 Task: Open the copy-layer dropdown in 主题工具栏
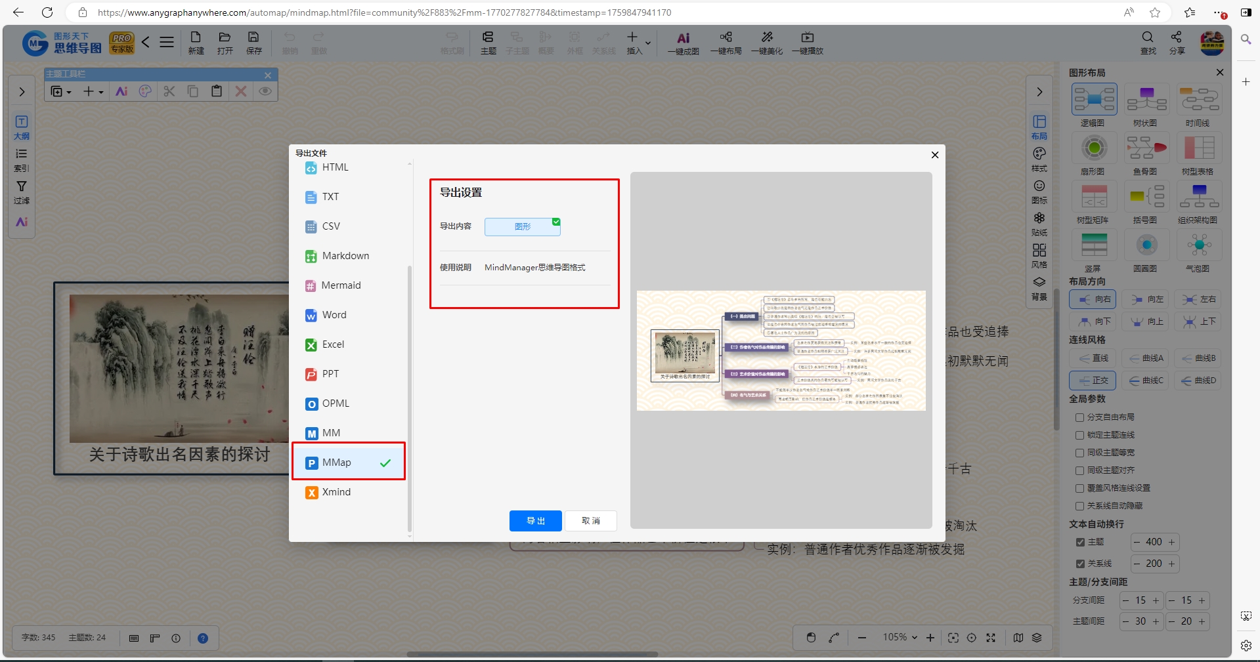pyautogui.click(x=61, y=91)
